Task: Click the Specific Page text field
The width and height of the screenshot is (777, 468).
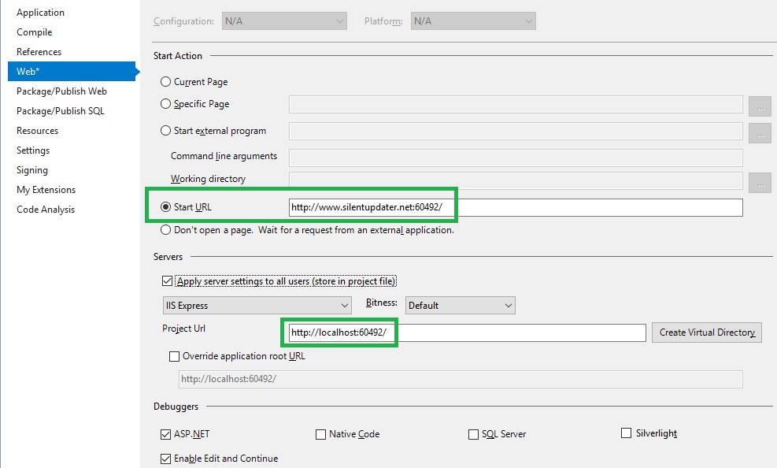Action: tap(516, 105)
